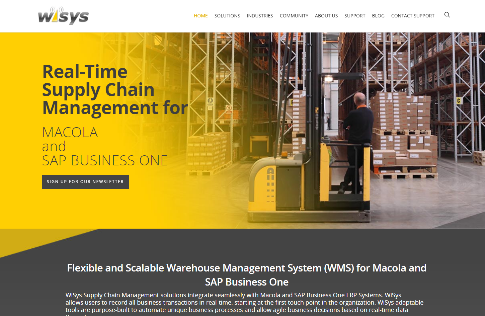Open the Contact Support link

click(x=413, y=16)
